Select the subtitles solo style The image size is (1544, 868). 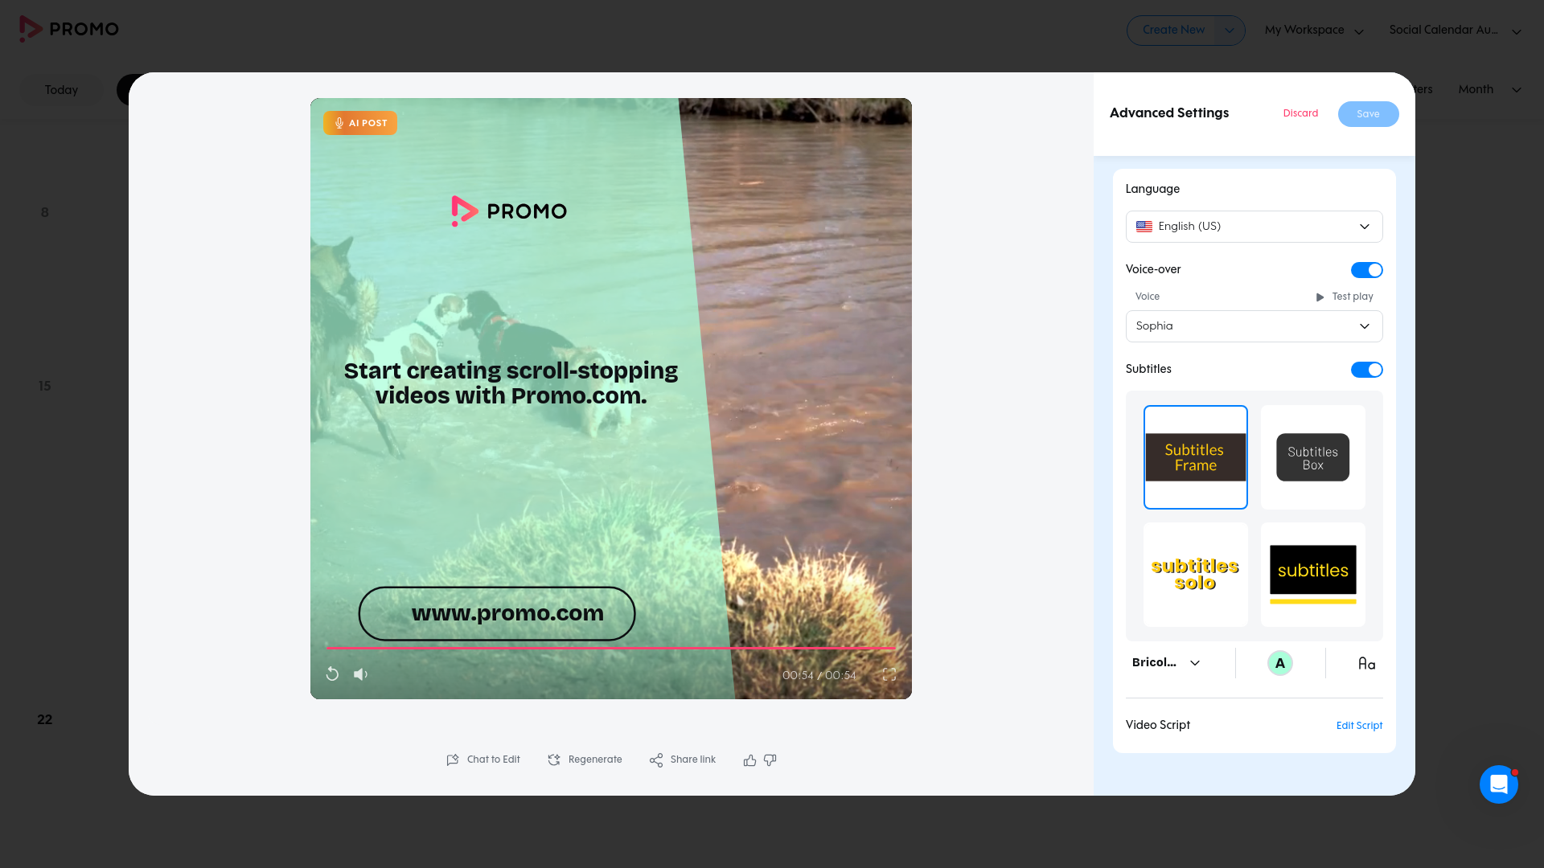(1196, 575)
